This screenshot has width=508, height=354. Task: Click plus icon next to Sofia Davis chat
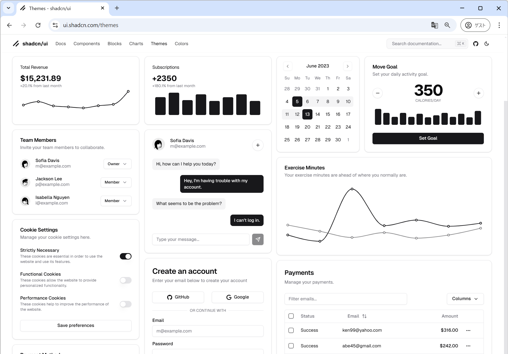[257, 145]
